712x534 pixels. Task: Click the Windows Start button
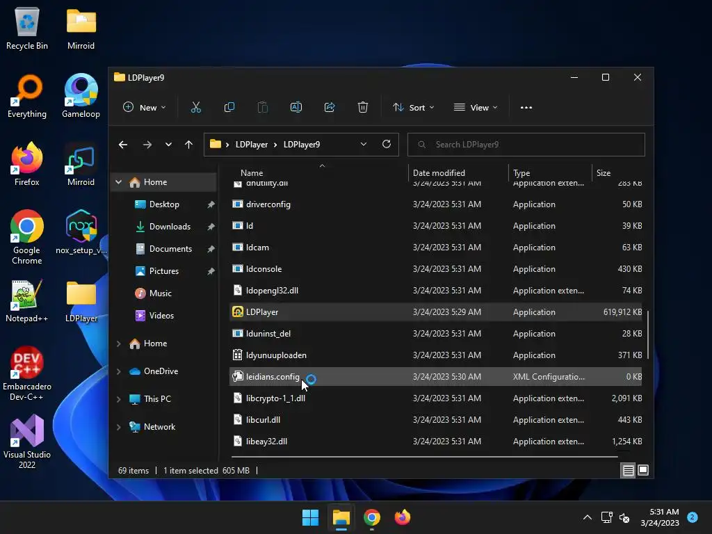click(311, 517)
